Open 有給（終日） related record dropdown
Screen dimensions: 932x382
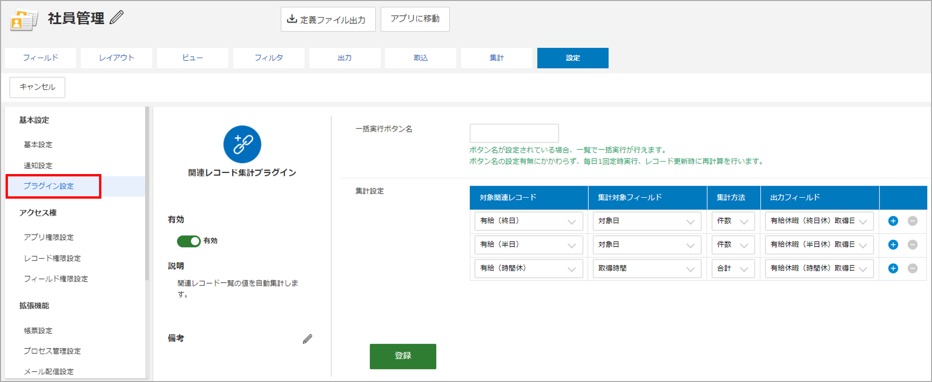point(528,221)
